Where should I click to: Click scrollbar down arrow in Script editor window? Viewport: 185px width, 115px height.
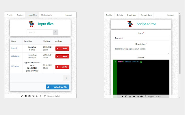180,97
